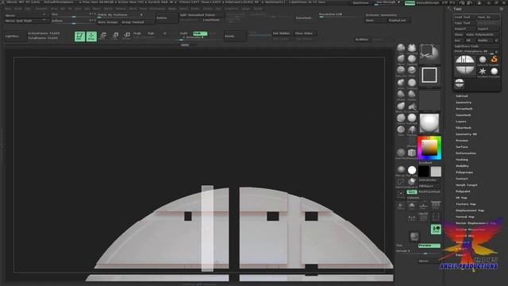Toggle the green Zsub button
The height and width of the screenshot is (286, 508).
click(199, 33)
